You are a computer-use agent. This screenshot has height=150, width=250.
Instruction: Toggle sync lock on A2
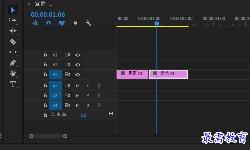[x=67, y=96]
